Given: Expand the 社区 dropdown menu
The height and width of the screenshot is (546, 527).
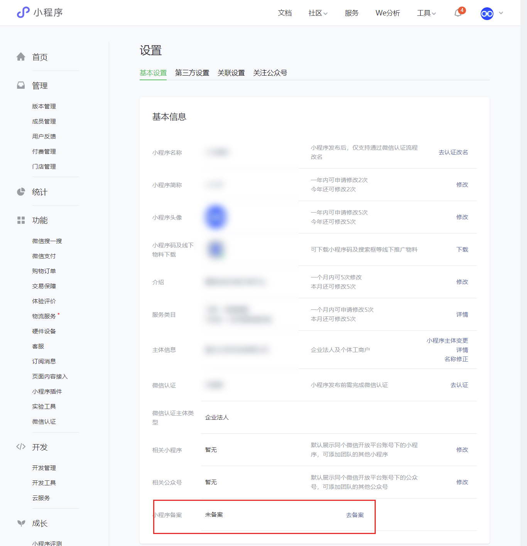Looking at the screenshot, I should (x=317, y=13).
